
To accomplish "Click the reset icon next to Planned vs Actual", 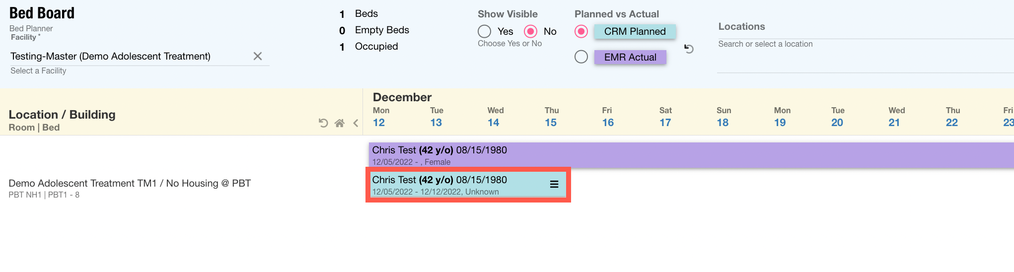I will [689, 49].
